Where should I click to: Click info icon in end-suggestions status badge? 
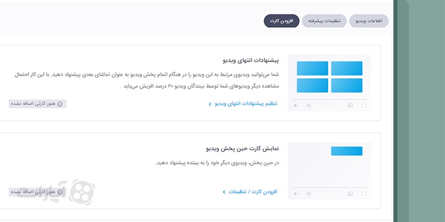pyautogui.click(x=60, y=104)
